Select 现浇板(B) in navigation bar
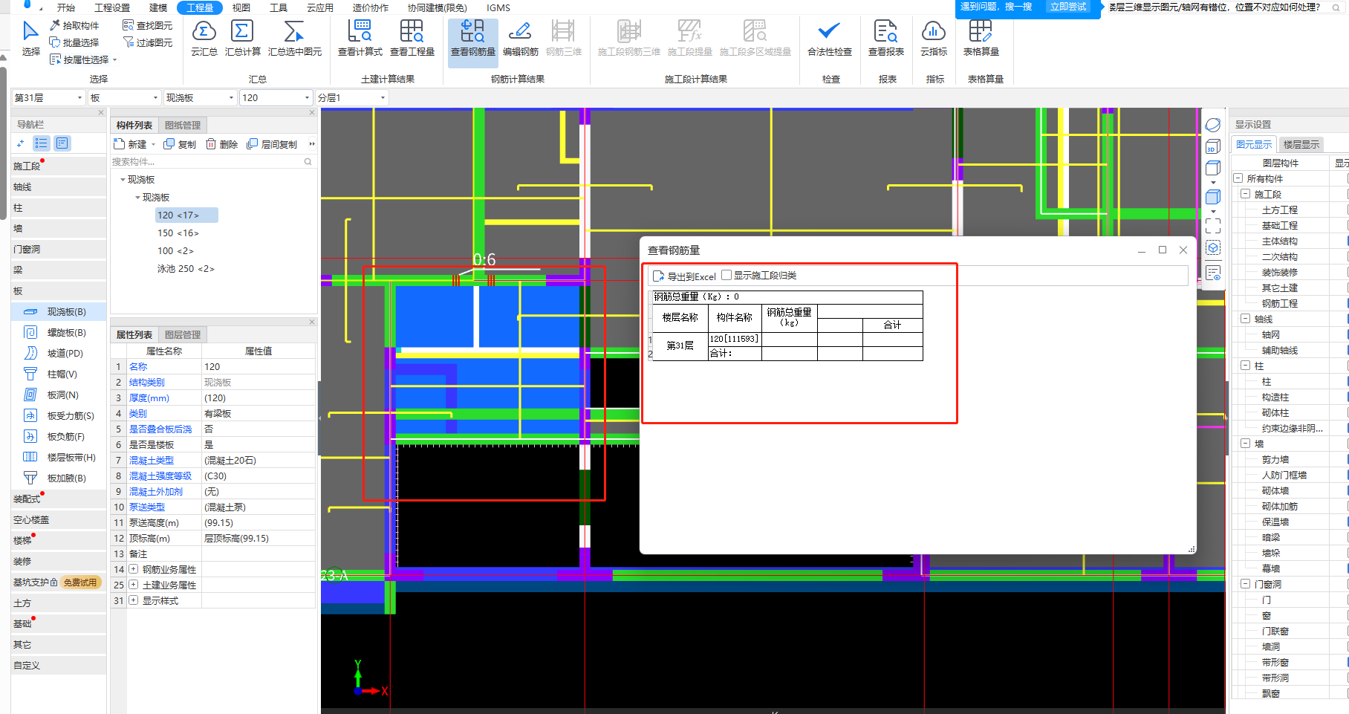1349x714 pixels. [59, 312]
